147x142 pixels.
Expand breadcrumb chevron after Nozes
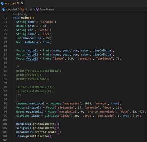pyautogui.click(x=34, y=9)
